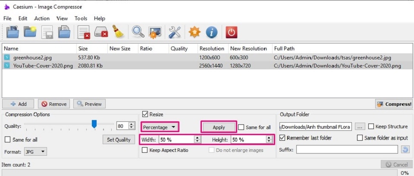Click the Remove Item list icon
This screenshot has height=176, width=414.
(x=84, y=32)
